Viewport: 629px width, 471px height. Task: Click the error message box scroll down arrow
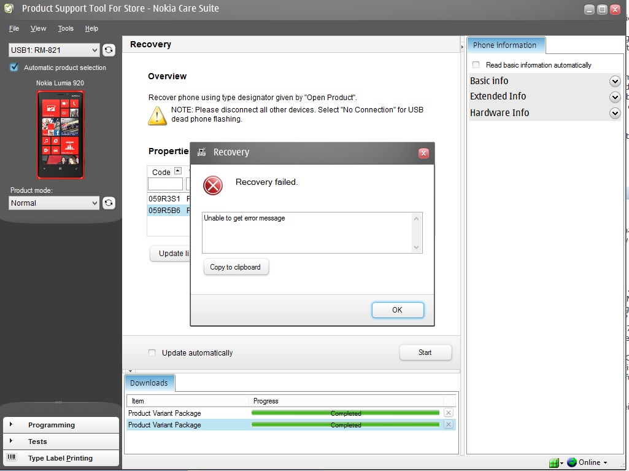[x=417, y=247]
